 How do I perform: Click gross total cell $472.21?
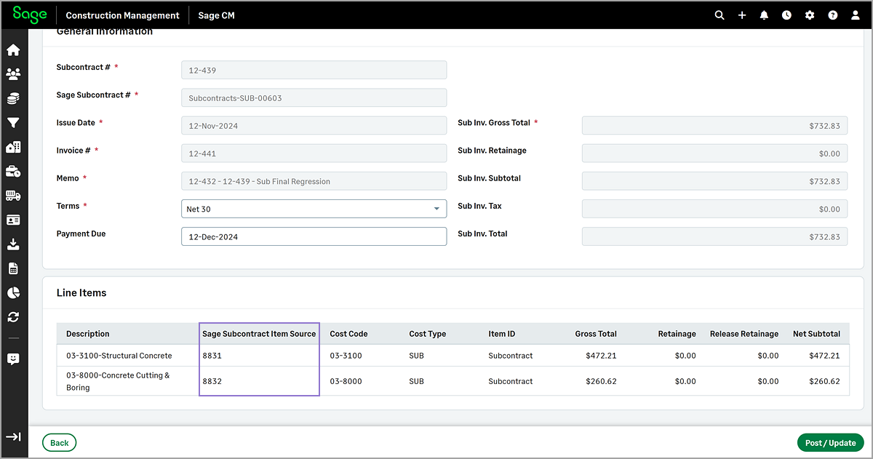tap(601, 356)
